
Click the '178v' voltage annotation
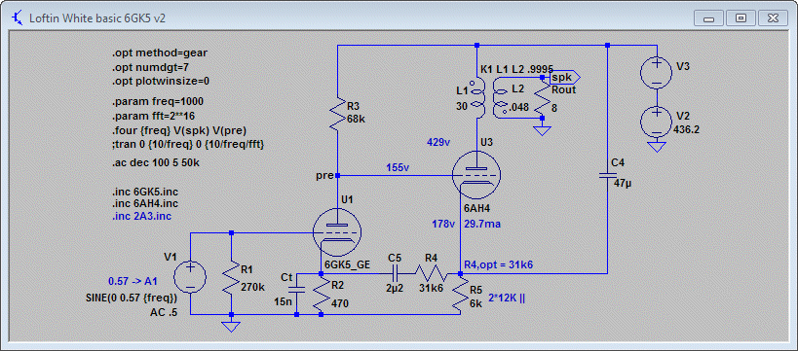pyautogui.click(x=442, y=224)
